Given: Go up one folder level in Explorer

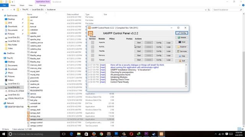Looking at the screenshot, I should click(14, 10).
